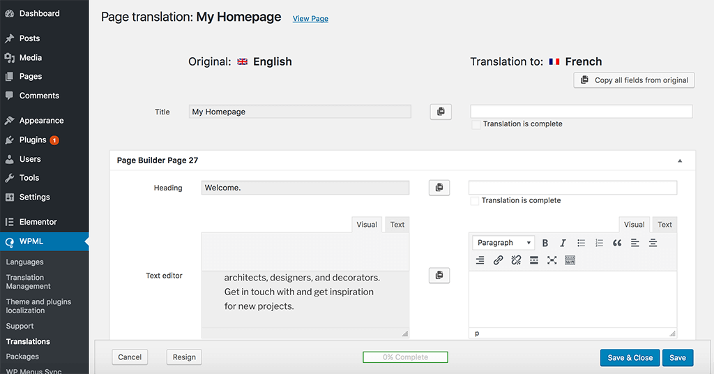Mark Title translation as complete
This screenshot has height=374, width=714.
coord(476,124)
